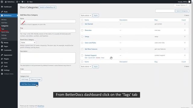The height and width of the screenshot is (108, 193).
Task: Check the Get Started category row
Action: [82, 24]
